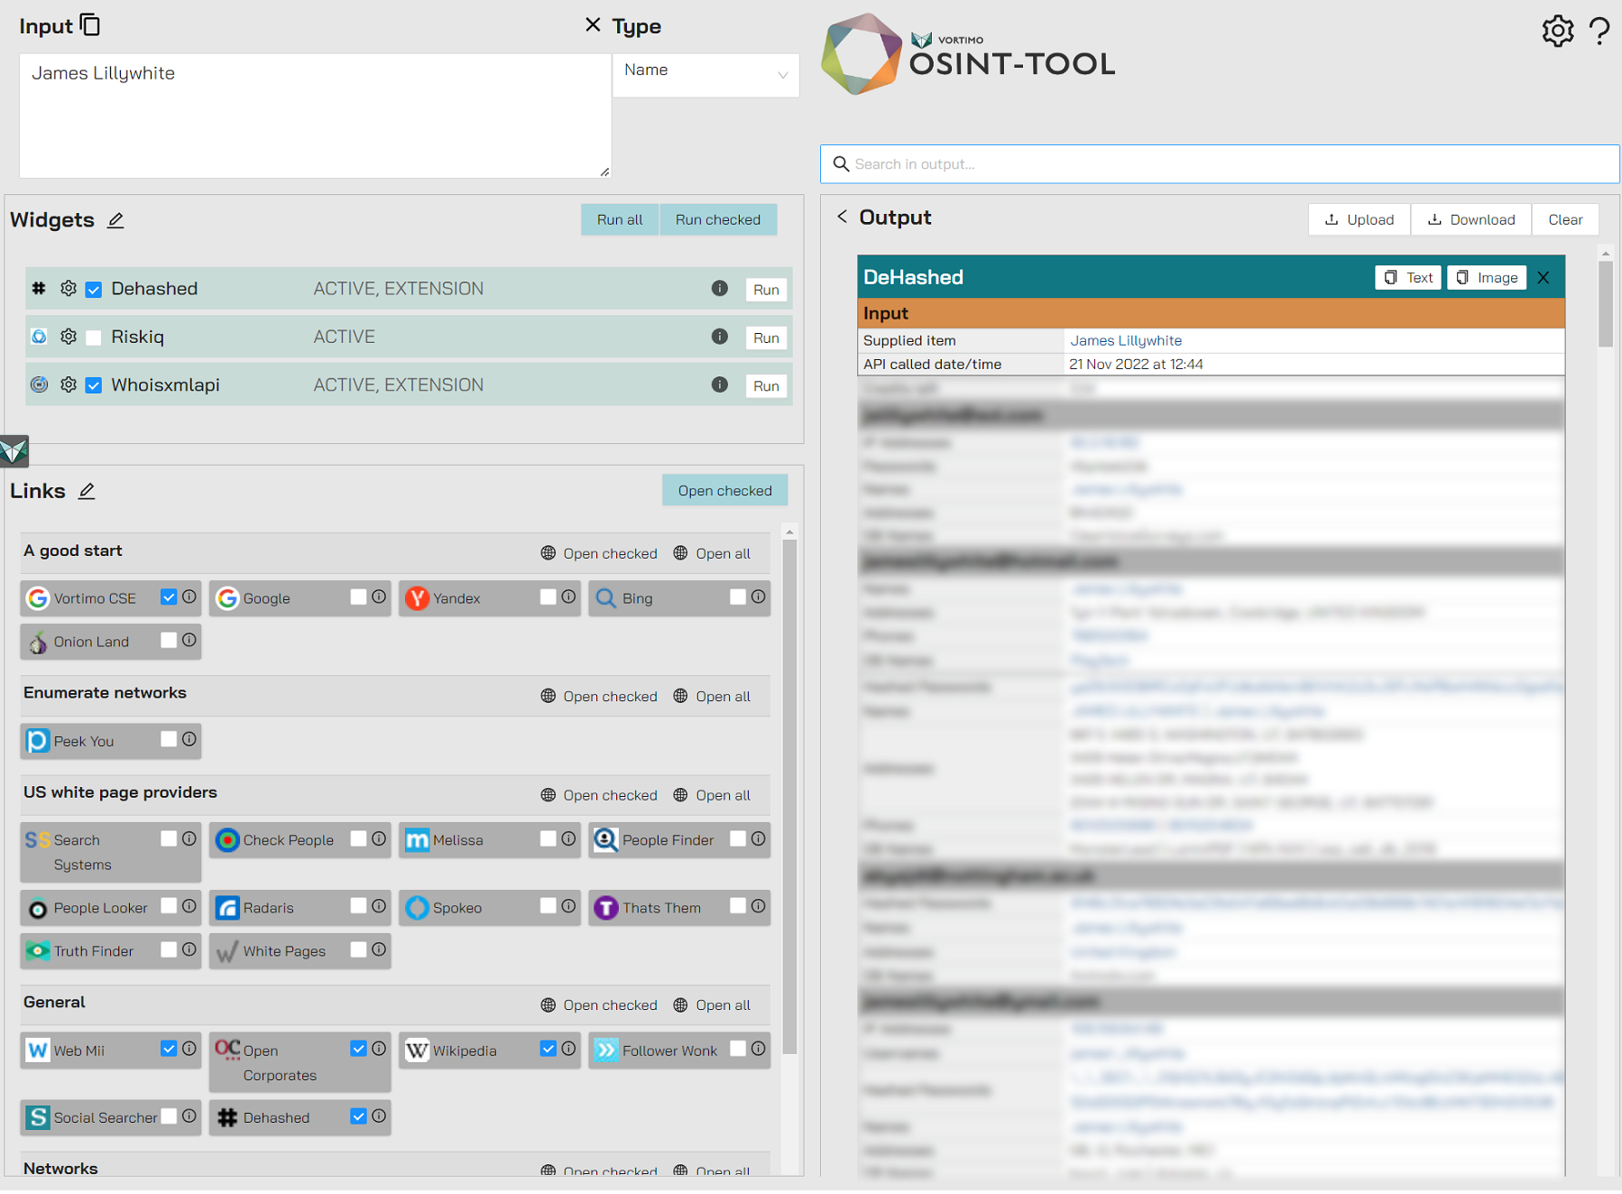Viewport: 1622px width, 1194px height.
Task: Download the output
Action: pyautogui.click(x=1471, y=220)
